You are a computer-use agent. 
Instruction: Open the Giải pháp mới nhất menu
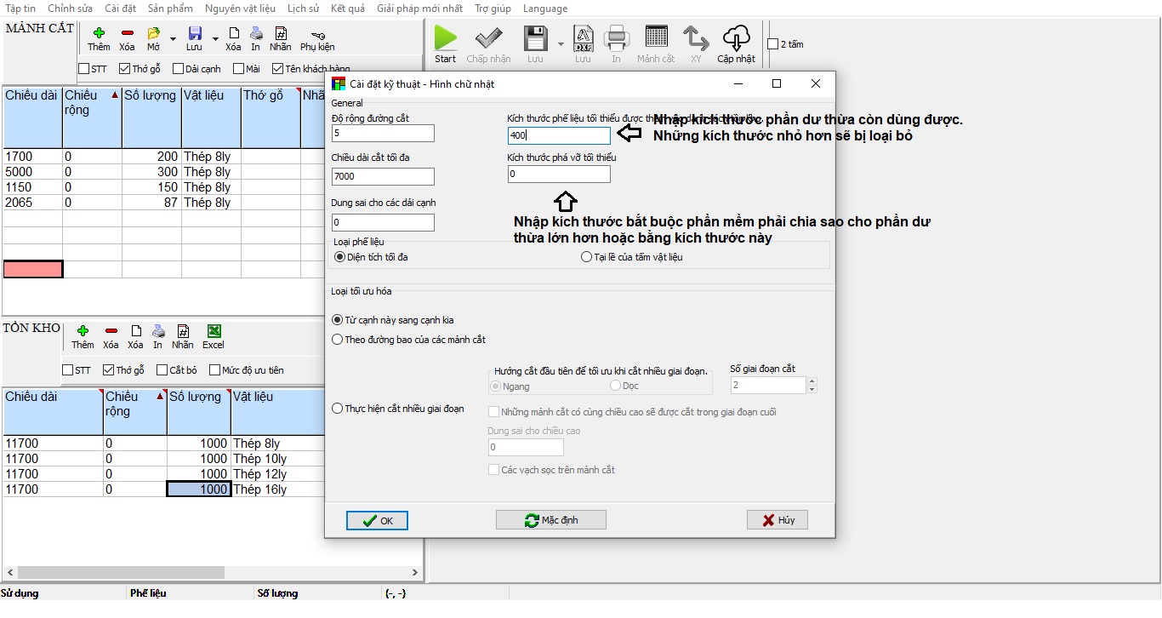(x=419, y=9)
